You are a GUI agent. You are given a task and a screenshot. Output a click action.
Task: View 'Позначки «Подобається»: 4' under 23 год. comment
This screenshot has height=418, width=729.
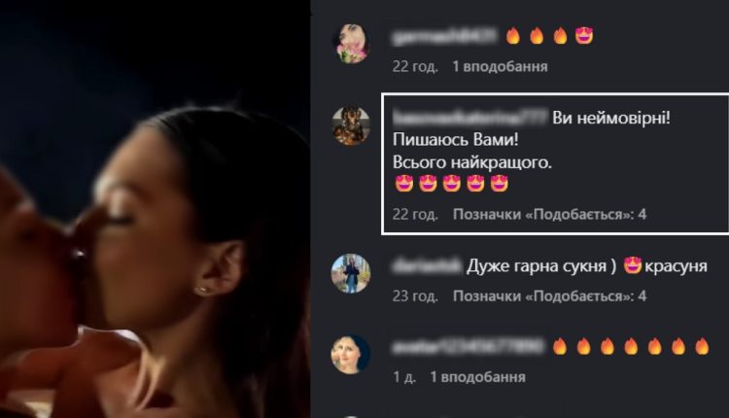tap(549, 296)
